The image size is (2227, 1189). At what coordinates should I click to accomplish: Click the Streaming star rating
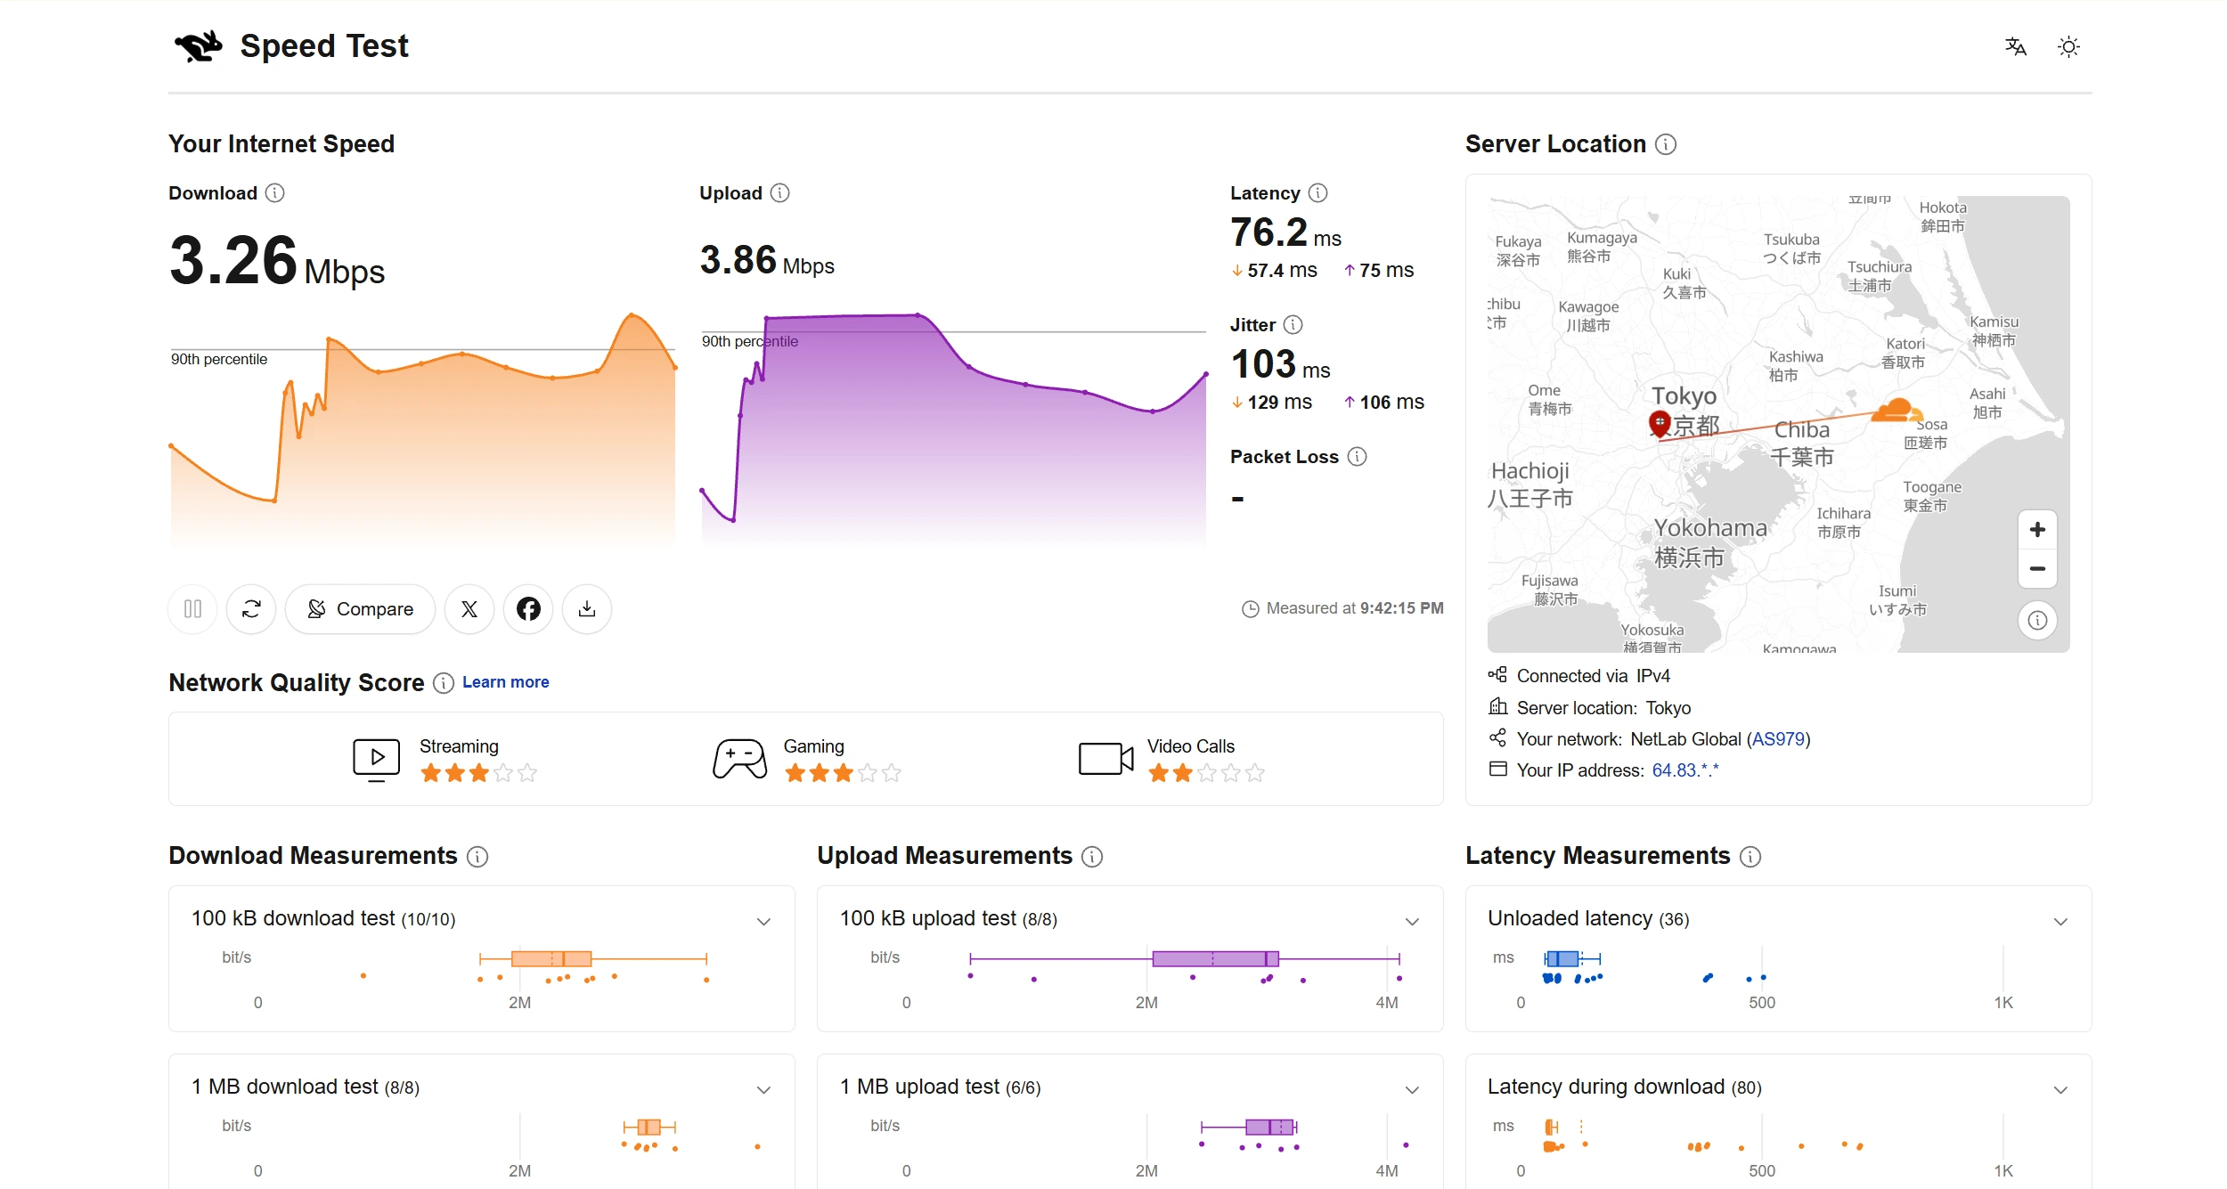[478, 773]
